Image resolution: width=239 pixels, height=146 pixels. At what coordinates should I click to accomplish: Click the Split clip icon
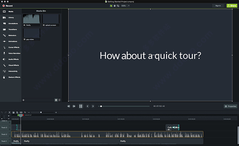click(21, 112)
